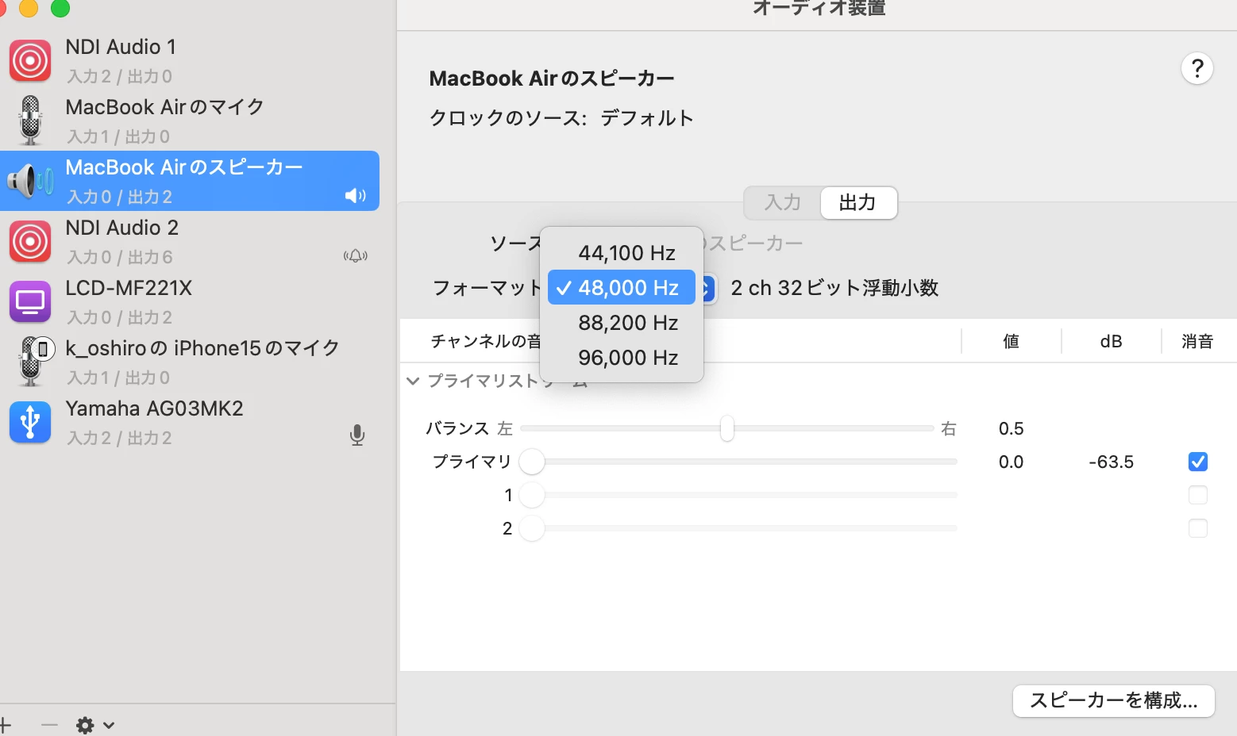Remove device with the minus button
Viewport: 1237px width, 736px height.
click(49, 725)
